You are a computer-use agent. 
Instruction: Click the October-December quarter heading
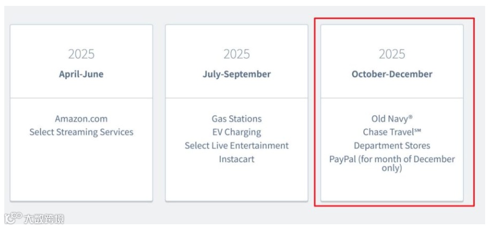[391, 74]
